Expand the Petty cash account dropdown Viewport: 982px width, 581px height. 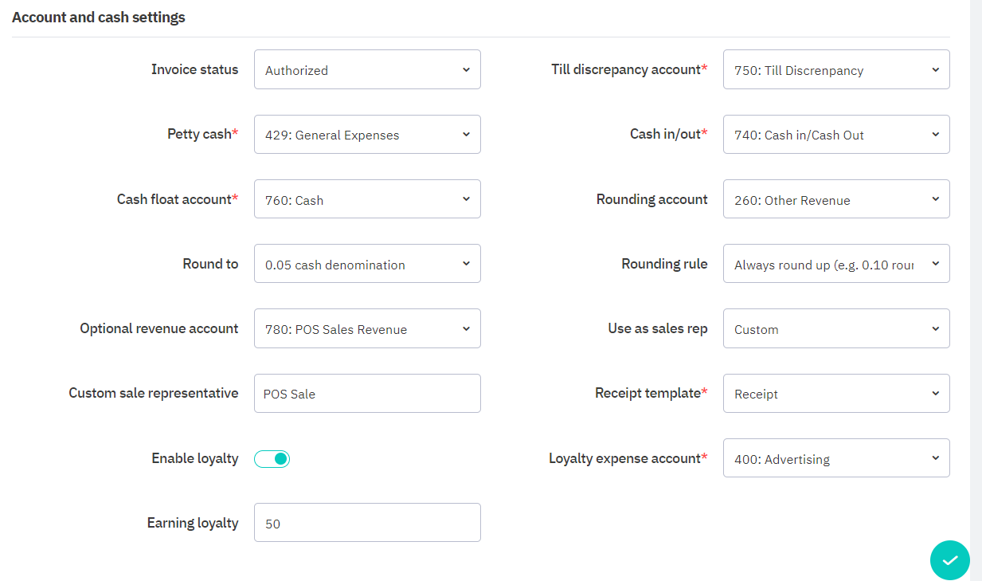tap(366, 135)
